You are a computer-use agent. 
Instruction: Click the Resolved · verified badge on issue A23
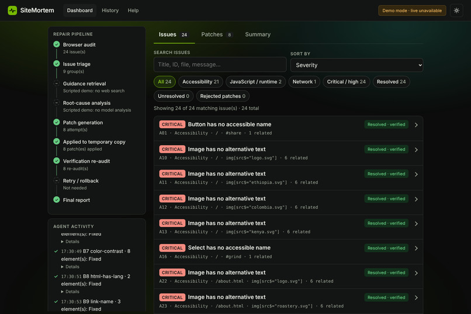pyautogui.click(x=386, y=298)
